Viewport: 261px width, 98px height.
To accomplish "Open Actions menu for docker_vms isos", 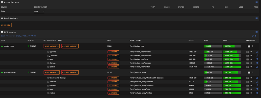I will (x=113, y=59).
